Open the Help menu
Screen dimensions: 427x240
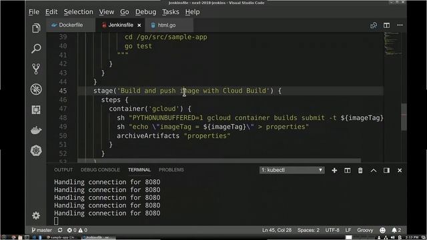[192, 12]
